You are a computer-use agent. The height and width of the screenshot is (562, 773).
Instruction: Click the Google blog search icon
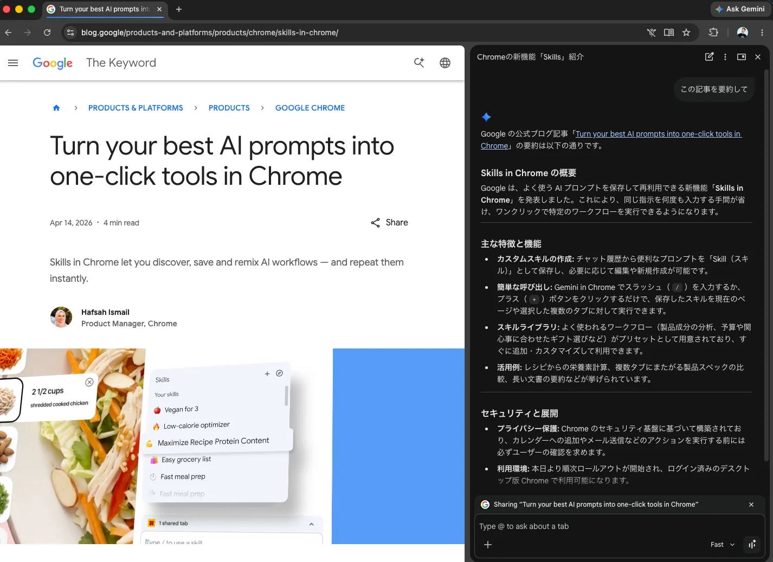419,63
